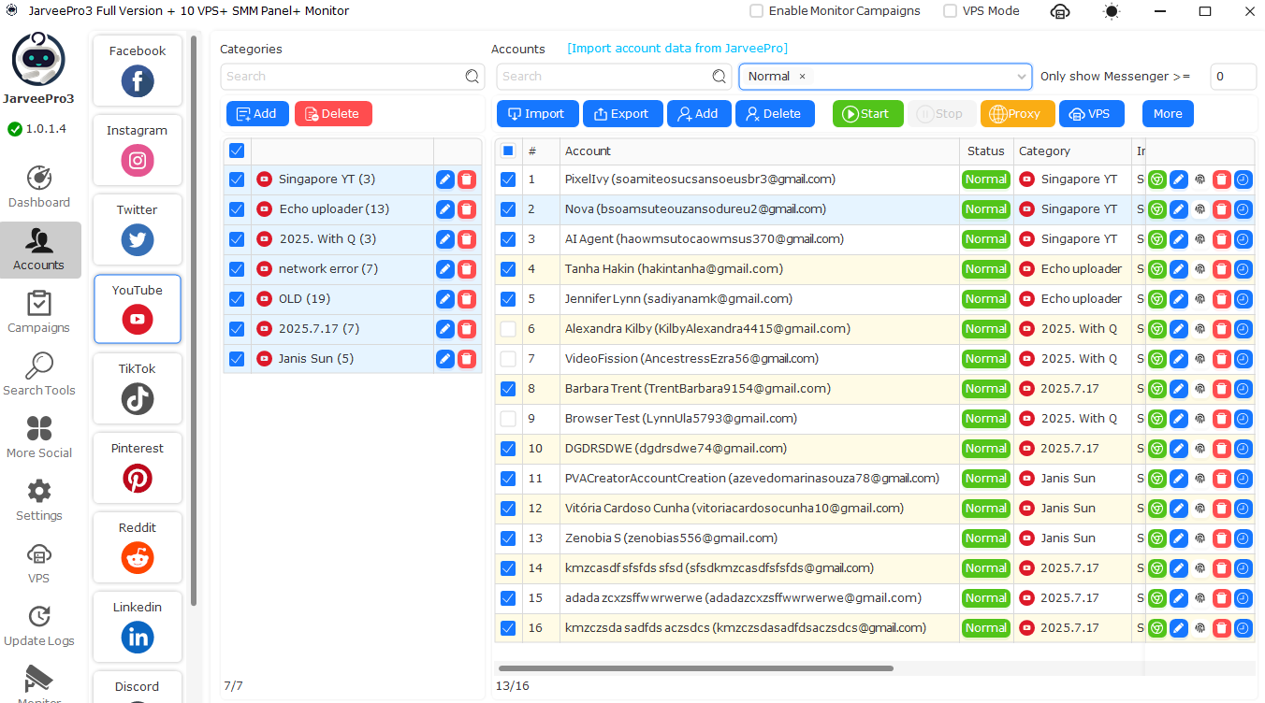Open the Campaigns section

click(39, 312)
